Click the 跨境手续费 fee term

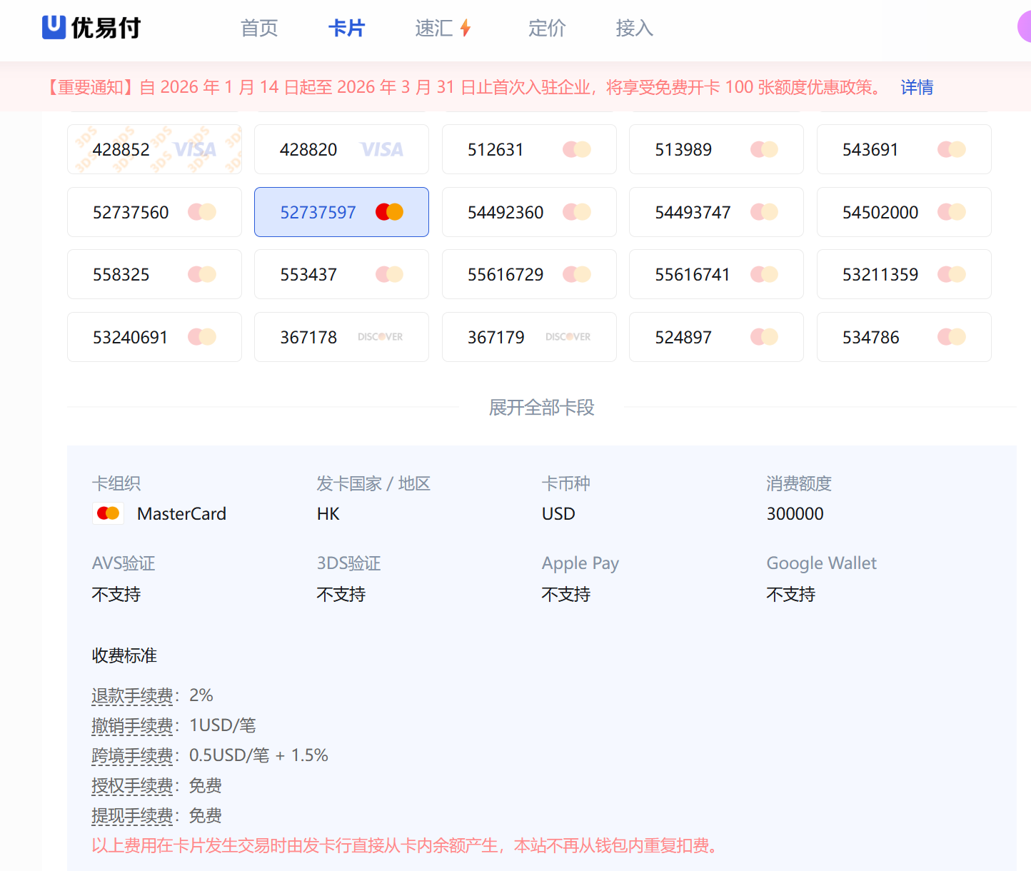132,755
